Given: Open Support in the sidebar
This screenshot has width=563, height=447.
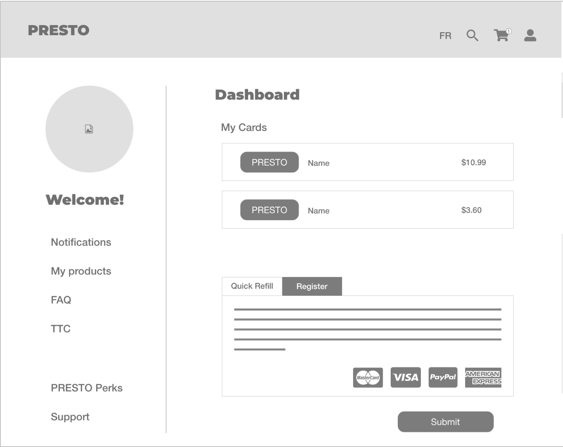Looking at the screenshot, I should point(70,417).
